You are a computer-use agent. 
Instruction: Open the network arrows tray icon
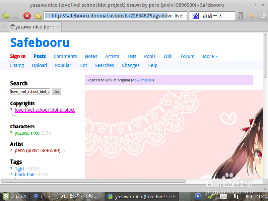[236, 196]
